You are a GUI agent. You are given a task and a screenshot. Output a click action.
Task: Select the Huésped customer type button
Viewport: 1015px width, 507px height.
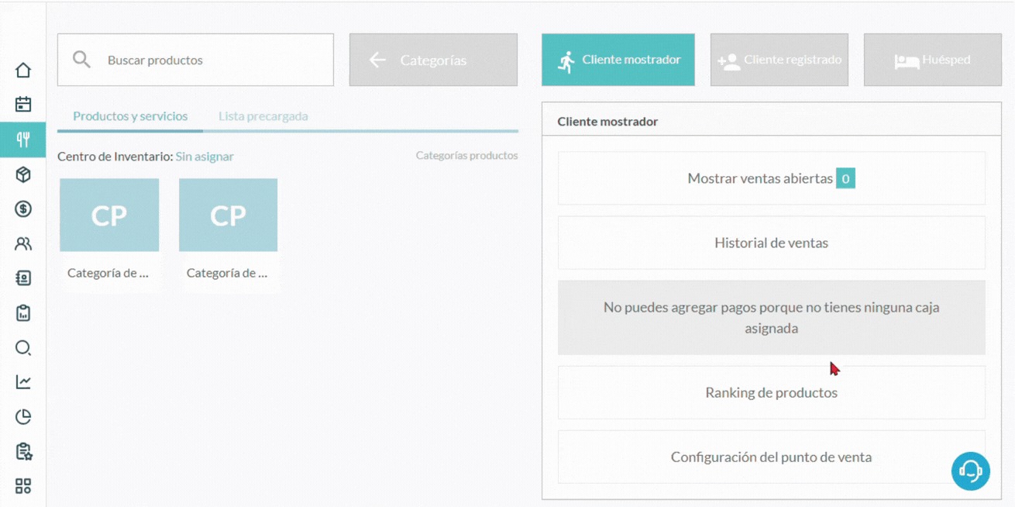point(932,60)
